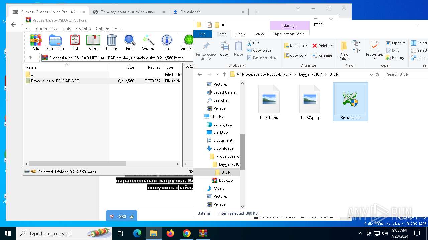
Task: Create a New folder in Explorer
Action: coord(344,51)
